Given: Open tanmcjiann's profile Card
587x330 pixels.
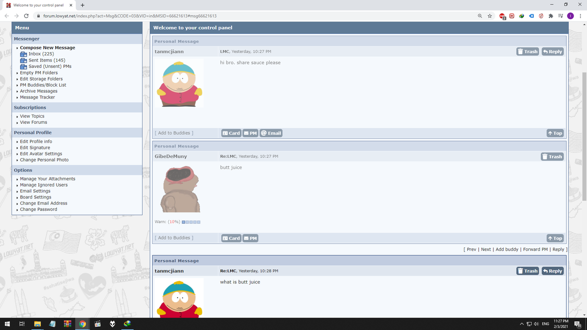Looking at the screenshot, I should (x=231, y=133).
